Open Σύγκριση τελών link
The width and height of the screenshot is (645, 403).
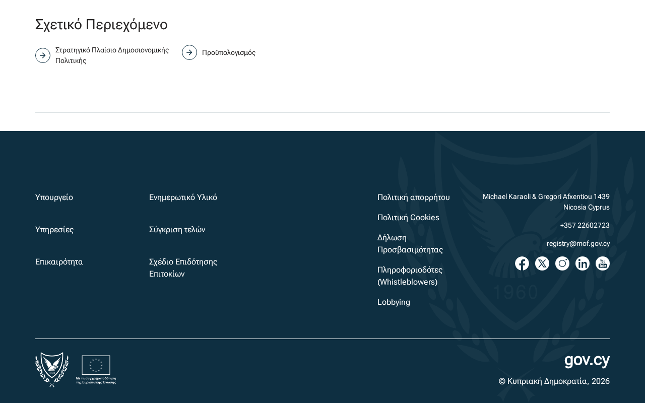[177, 230]
